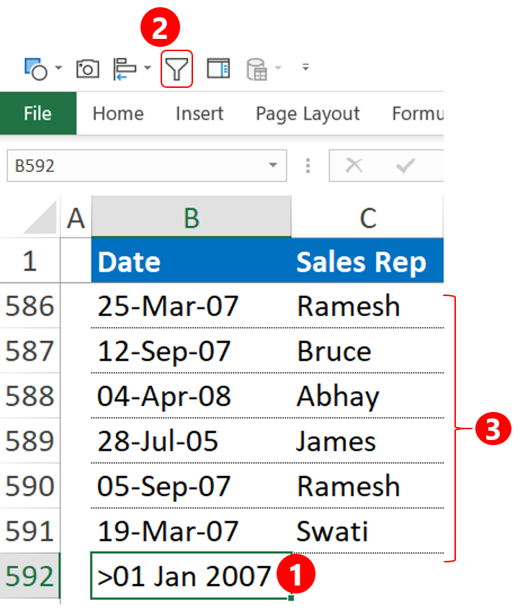
Task: Confirm entry with the checkmark button
Action: [x=405, y=166]
